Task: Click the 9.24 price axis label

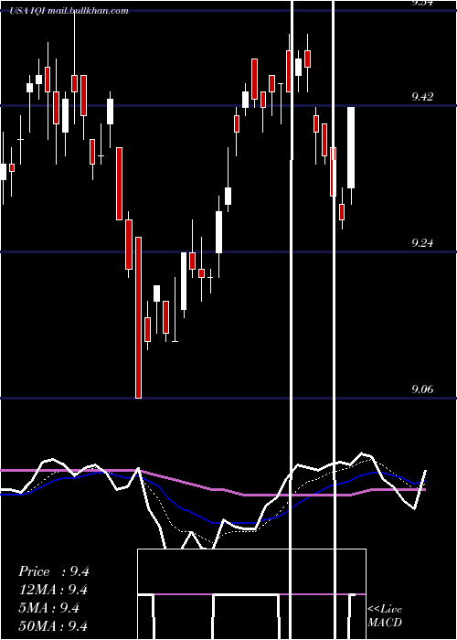Action: [x=422, y=243]
